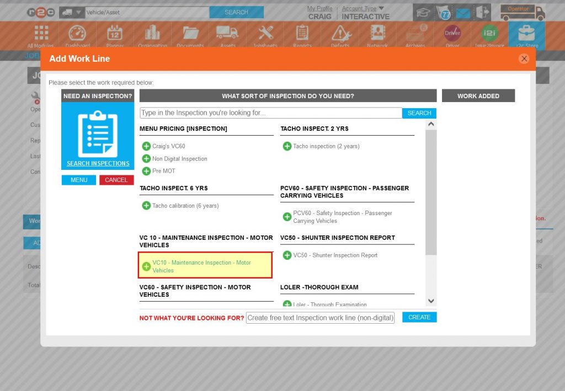This screenshot has height=391, width=565.
Task: Click the graduation cap training icon
Action: pos(423,11)
